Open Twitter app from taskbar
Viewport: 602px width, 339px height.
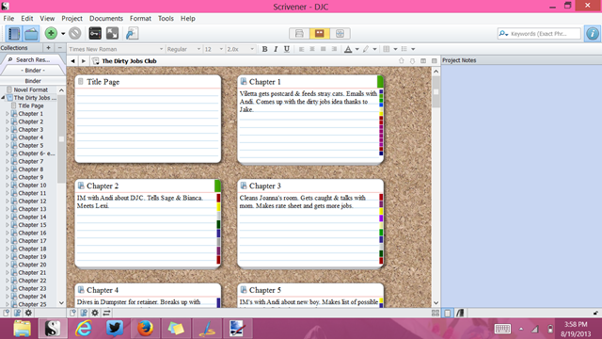point(115,329)
